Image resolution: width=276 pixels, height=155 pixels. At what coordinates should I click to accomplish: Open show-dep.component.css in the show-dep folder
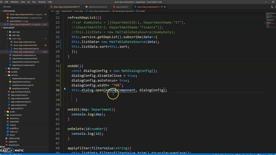(x=24, y=42)
